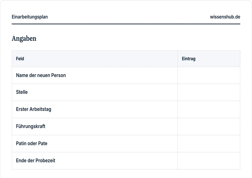
Task: Select the 'Name der neuen Person' label
Action: pos(41,75)
